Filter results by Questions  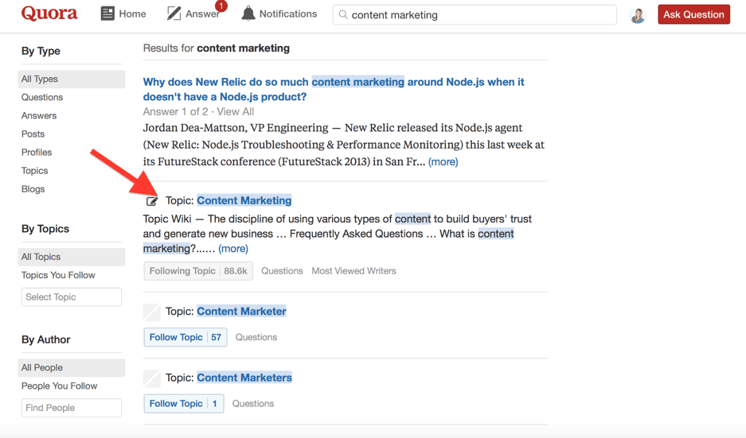[42, 98]
